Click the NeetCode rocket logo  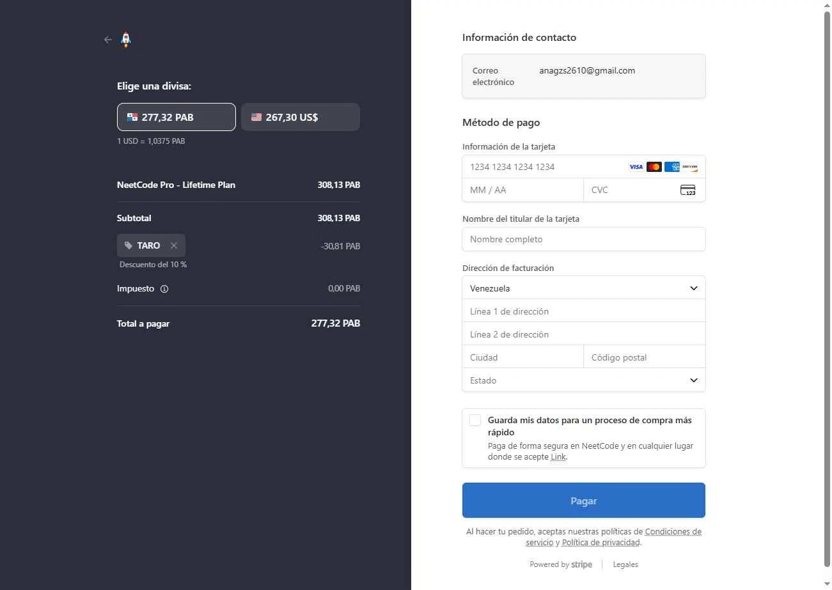[126, 40]
